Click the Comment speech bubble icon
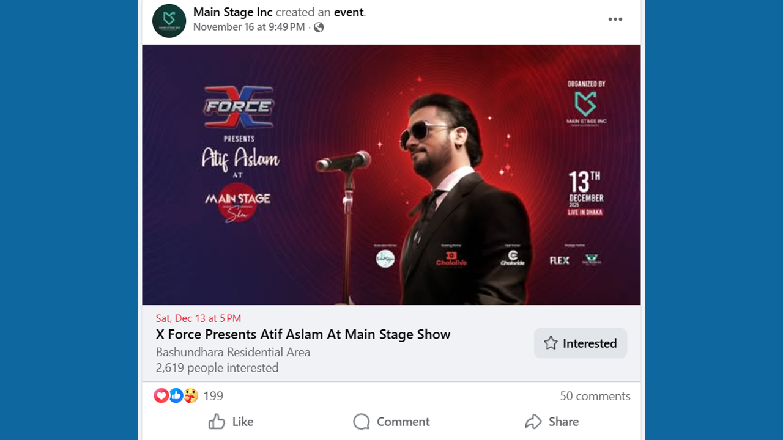The image size is (783, 440). coord(362,422)
